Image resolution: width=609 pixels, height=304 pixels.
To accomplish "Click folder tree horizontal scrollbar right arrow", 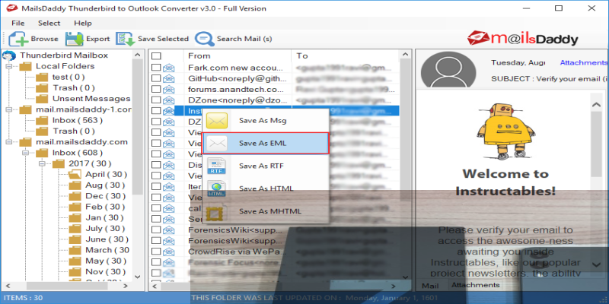I will click(x=126, y=287).
